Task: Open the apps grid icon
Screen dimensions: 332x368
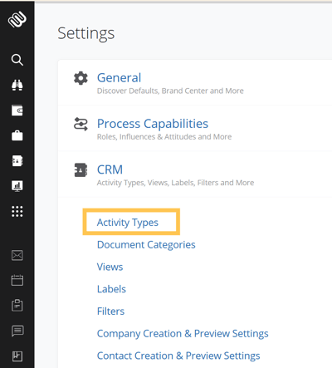Action: pyautogui.click(x=17, y=212)
